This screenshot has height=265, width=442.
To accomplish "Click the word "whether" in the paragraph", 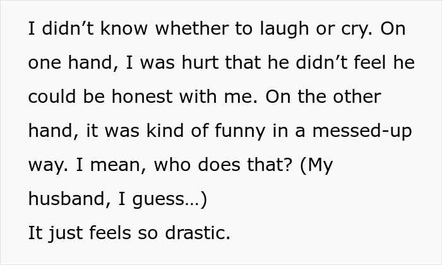I will 192,28.
